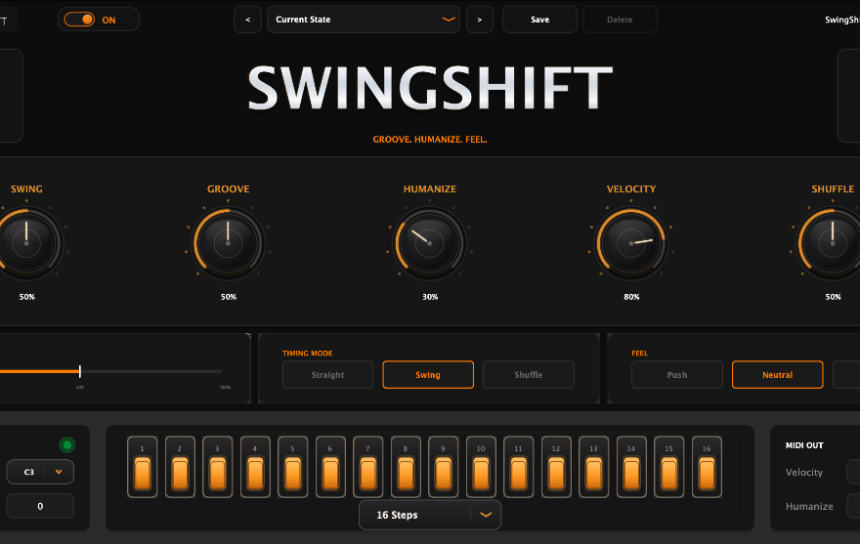Click the Shuffle knob
The width and height of the screenshot is (860, 544).
tap(833, 243)
